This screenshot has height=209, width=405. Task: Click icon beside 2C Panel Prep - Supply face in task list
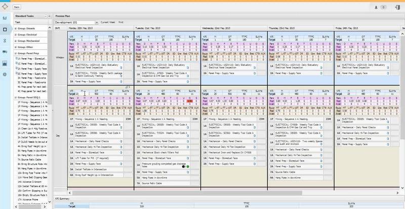[16, 73]
